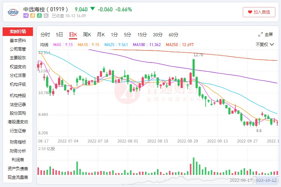
Task: Toggle the MA5 moving average line
Action: click(63, 45)
